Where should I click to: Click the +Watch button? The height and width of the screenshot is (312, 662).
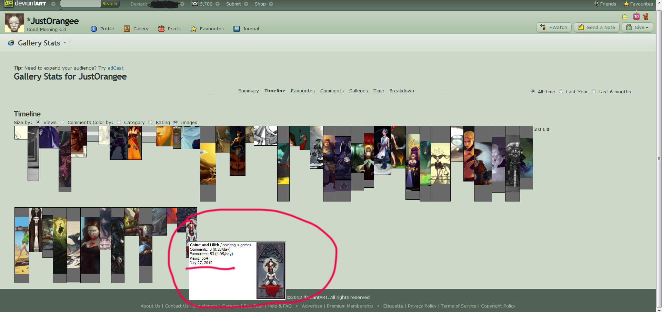[554, 27]
